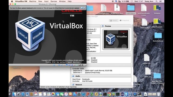
Task: Open Messages from the Dock
Action: click(57, 94)
